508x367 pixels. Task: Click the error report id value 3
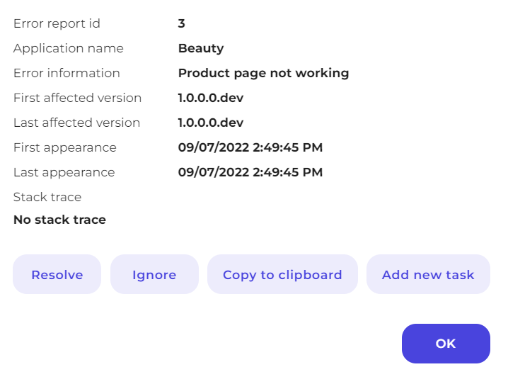point(182,23)
